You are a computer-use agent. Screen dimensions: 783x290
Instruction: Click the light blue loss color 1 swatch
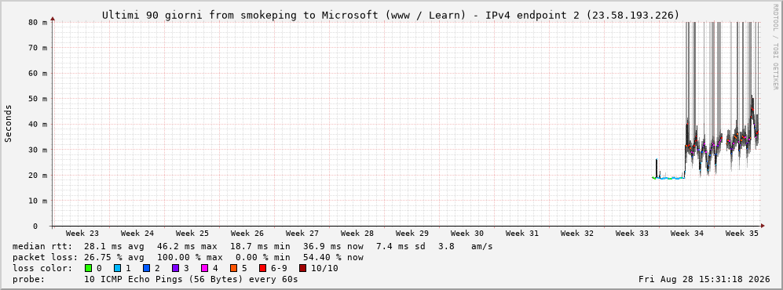click(x=117, y=268)
